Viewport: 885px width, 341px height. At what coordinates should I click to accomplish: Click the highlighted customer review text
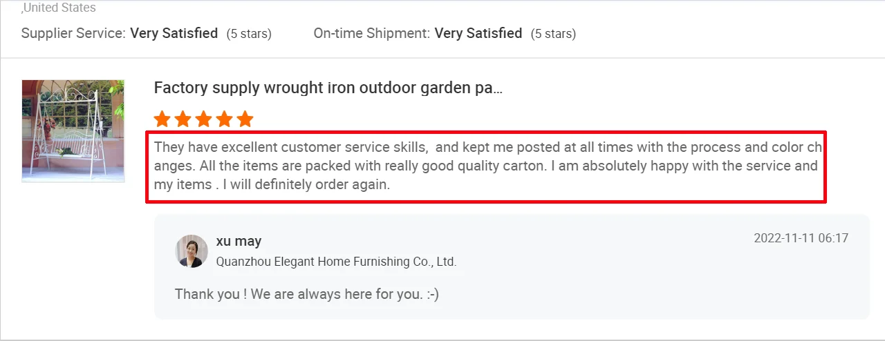click(485, 166)
